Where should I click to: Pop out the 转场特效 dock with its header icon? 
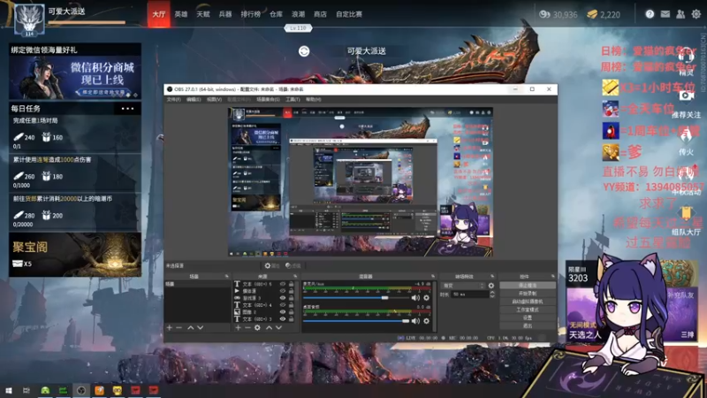click(x=492, y=276)
